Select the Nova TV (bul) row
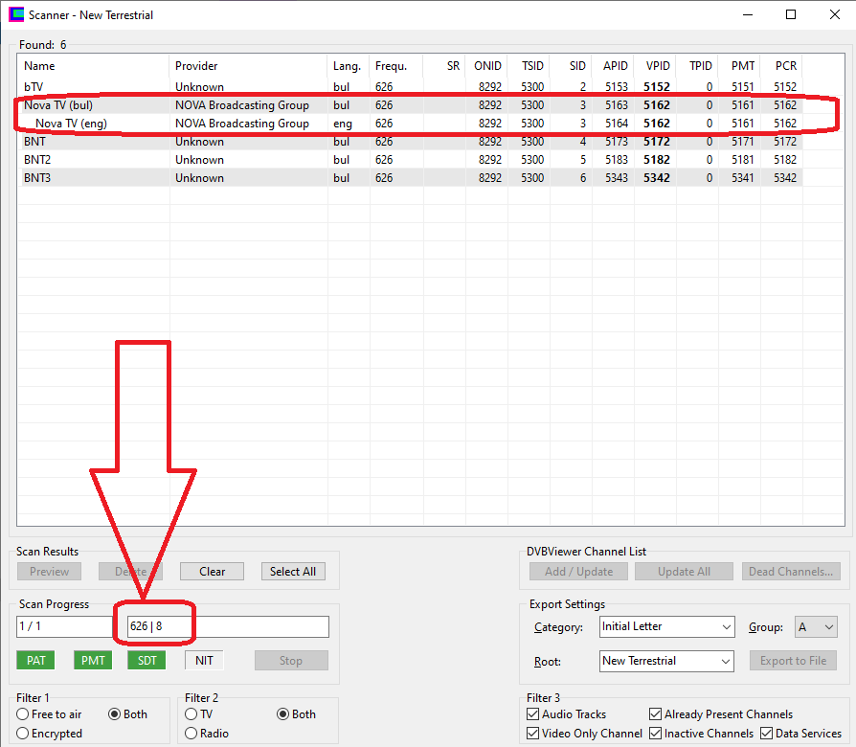 tap(410, 104)
